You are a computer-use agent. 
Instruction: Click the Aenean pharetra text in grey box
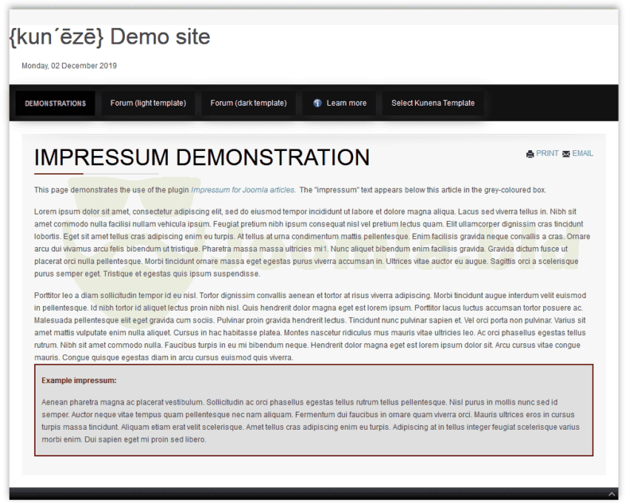(x=311, y=420)
